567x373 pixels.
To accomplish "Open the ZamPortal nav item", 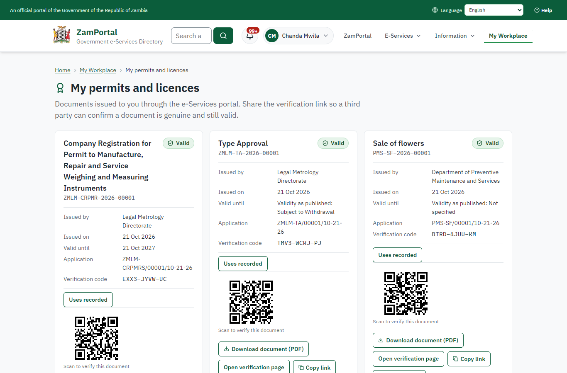I will point(357,36).
